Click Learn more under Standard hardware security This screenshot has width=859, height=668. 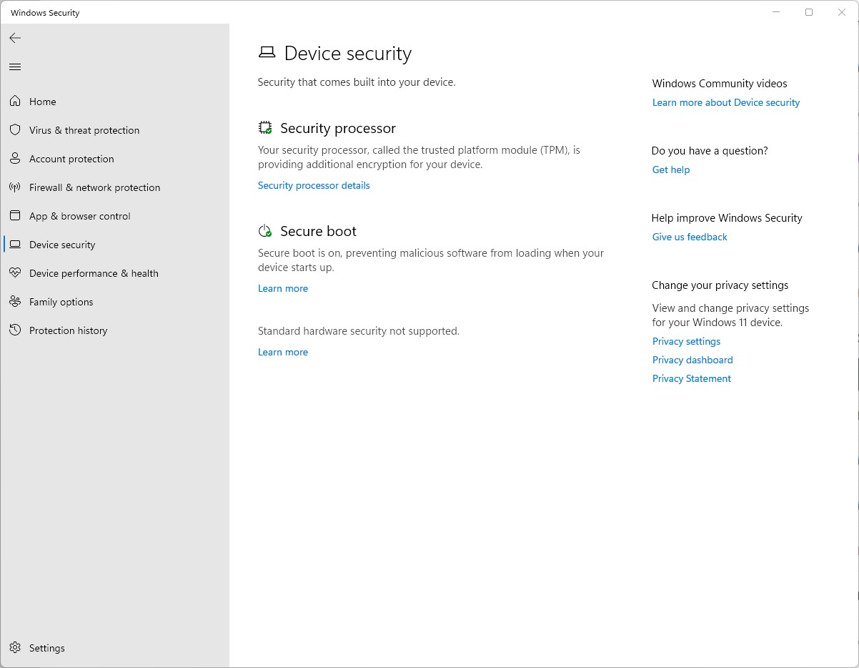pos(283,352)
